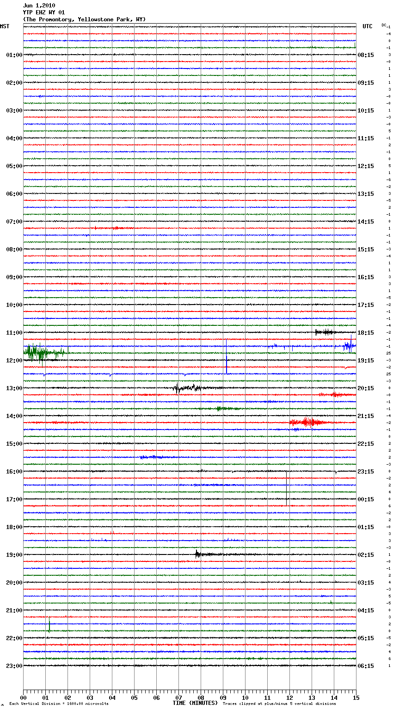
Task: Select the 'TIME (MINUTES)' axis title
Action: 195,703
